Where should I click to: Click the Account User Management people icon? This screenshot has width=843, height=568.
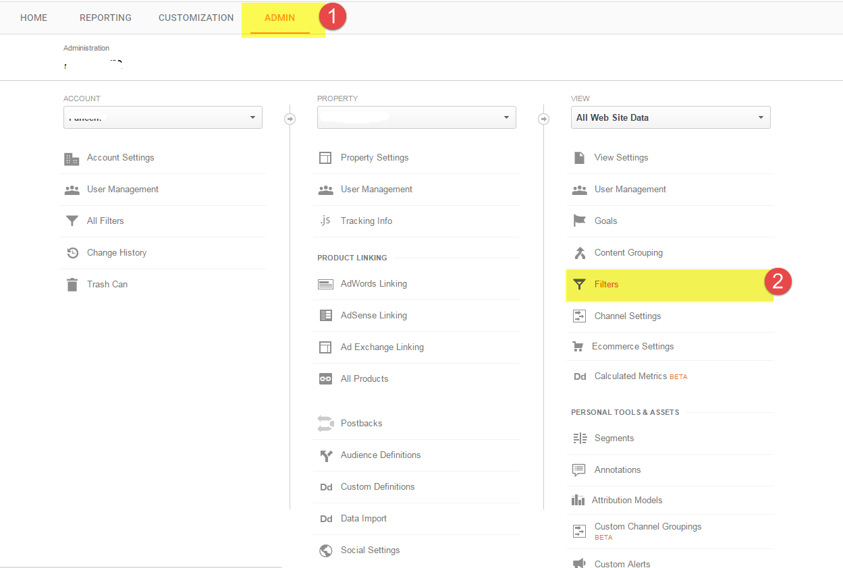72,190
